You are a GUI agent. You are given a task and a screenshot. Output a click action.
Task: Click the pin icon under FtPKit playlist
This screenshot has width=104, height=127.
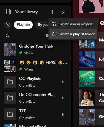21,69
